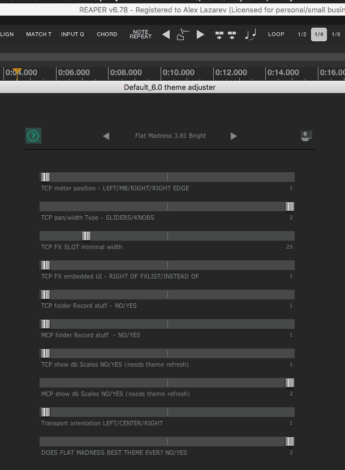Switch to the previous theme with the left arrow

[106, 136]
